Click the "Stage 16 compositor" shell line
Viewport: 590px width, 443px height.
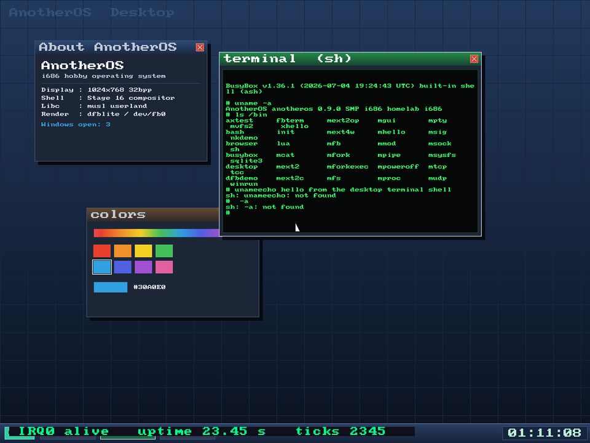[x=108, y=98]
